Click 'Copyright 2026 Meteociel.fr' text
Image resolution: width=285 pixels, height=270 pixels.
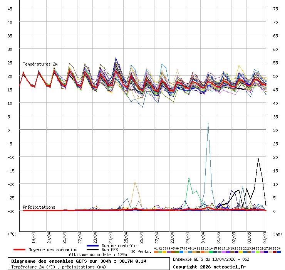(x=209, y=267)
